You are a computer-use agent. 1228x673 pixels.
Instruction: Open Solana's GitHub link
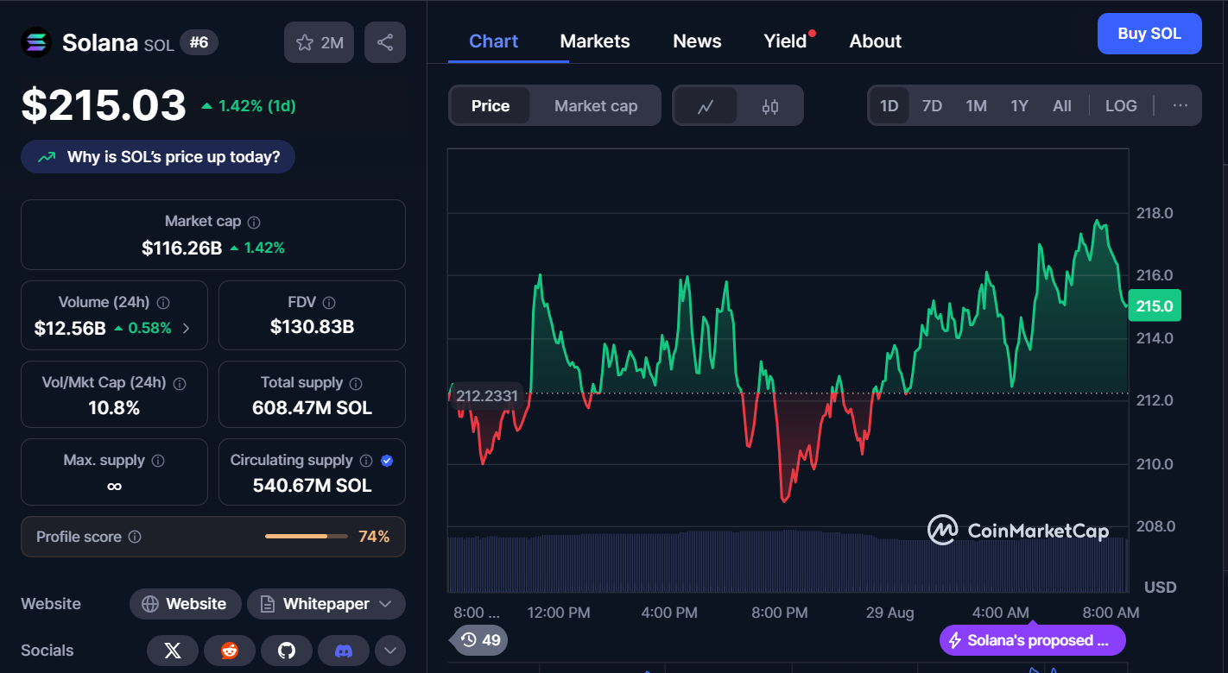coord(287,651)
